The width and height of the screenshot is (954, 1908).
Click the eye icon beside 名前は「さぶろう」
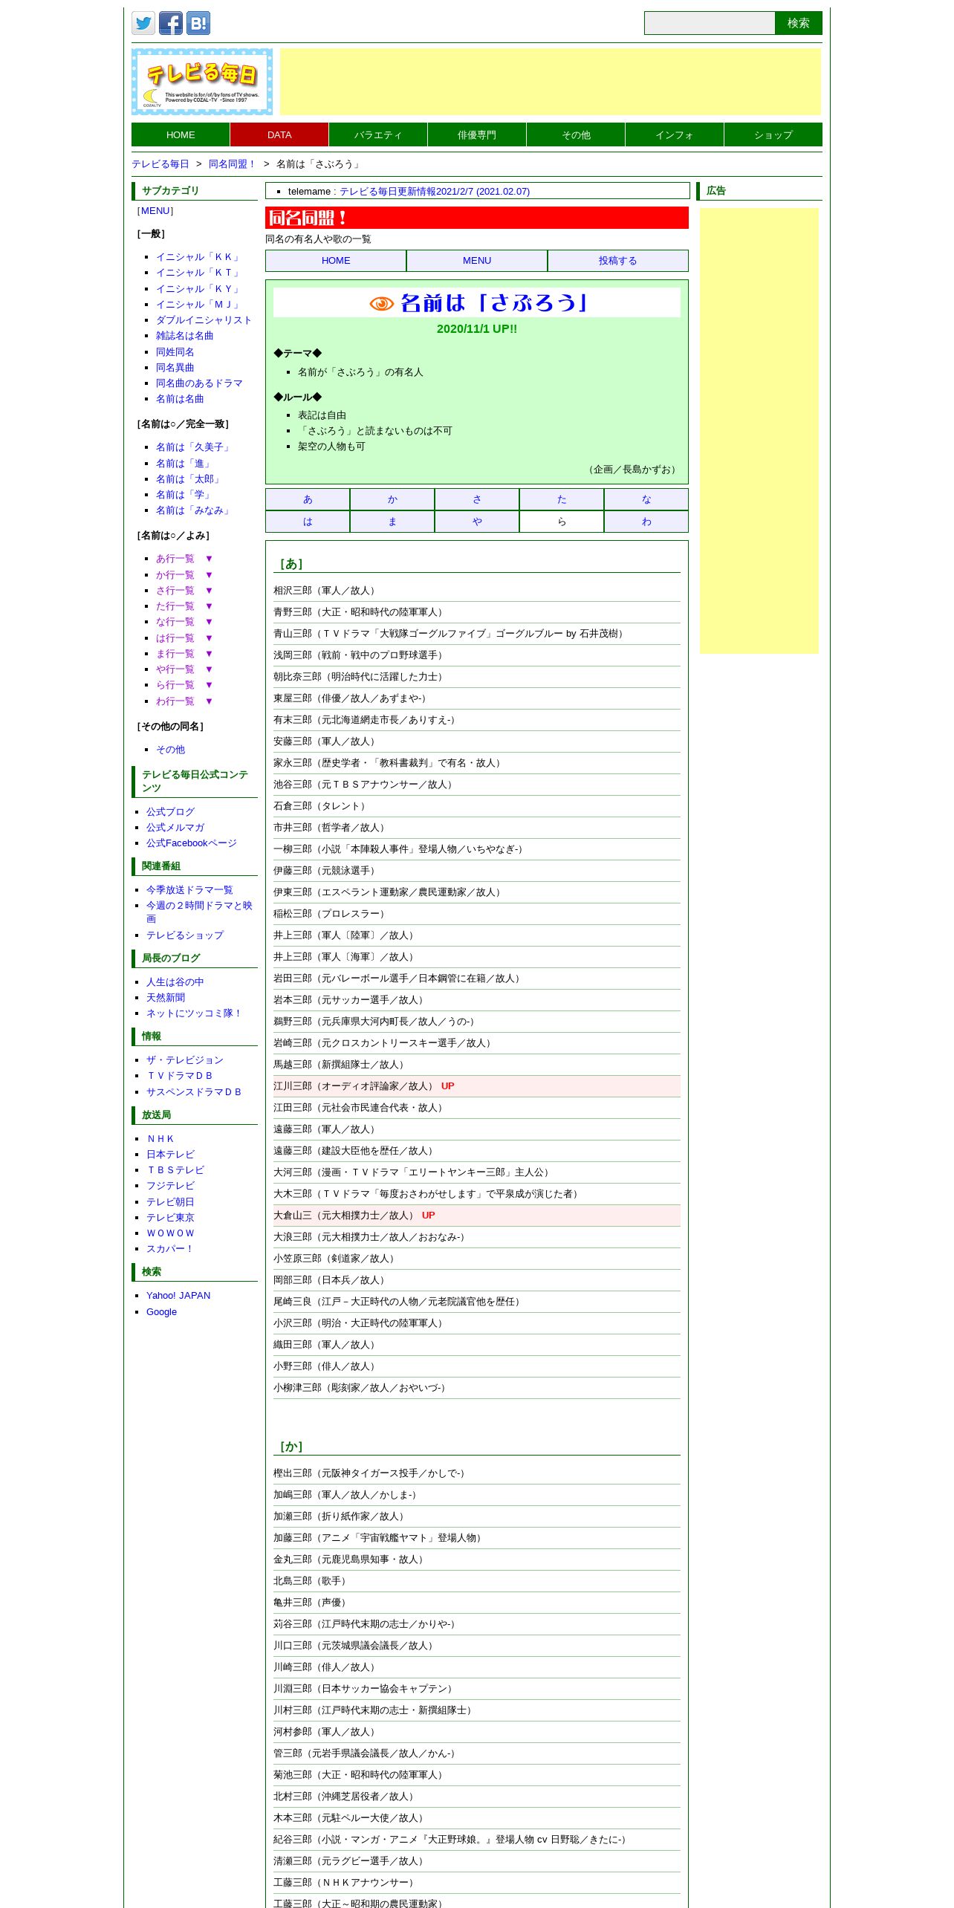point(382,303)
